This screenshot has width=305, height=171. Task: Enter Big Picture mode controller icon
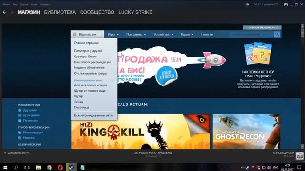tap(286, 4)
